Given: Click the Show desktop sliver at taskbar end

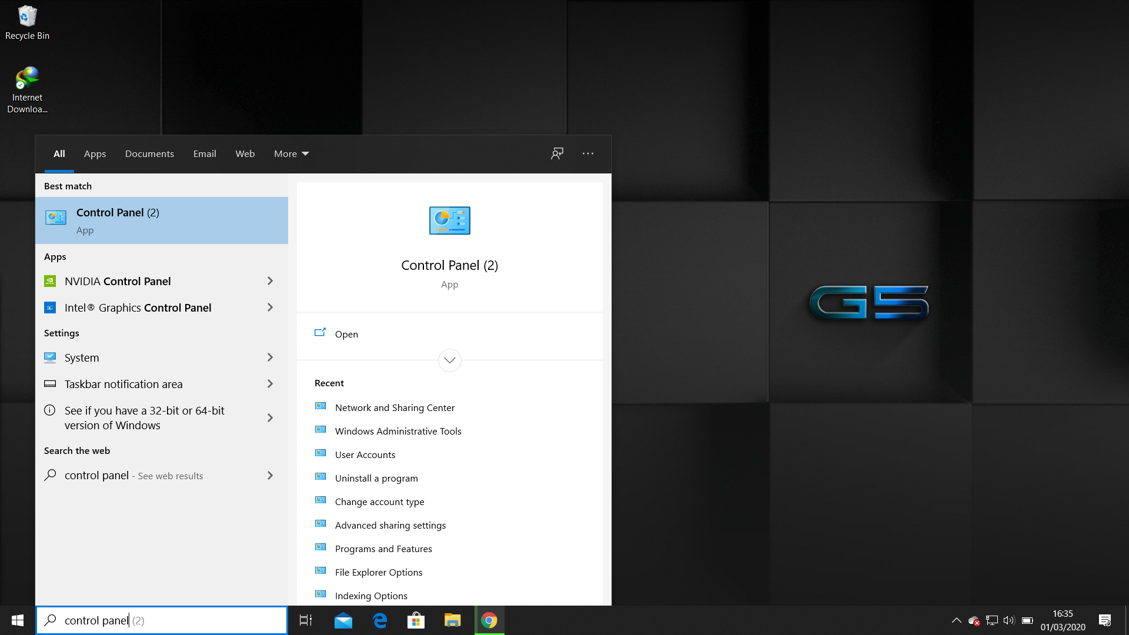Looking at the screenshot, I should [1127, 620].
